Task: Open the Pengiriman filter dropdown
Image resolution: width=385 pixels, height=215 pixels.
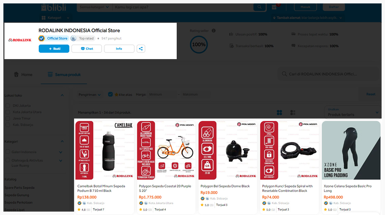Action: (x=90, y=95)
